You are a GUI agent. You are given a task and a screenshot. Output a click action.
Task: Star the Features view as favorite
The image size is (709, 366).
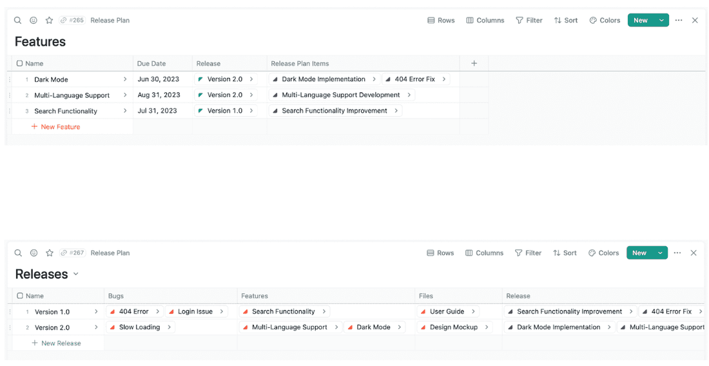pyautogui.click(x=49, y=21)
